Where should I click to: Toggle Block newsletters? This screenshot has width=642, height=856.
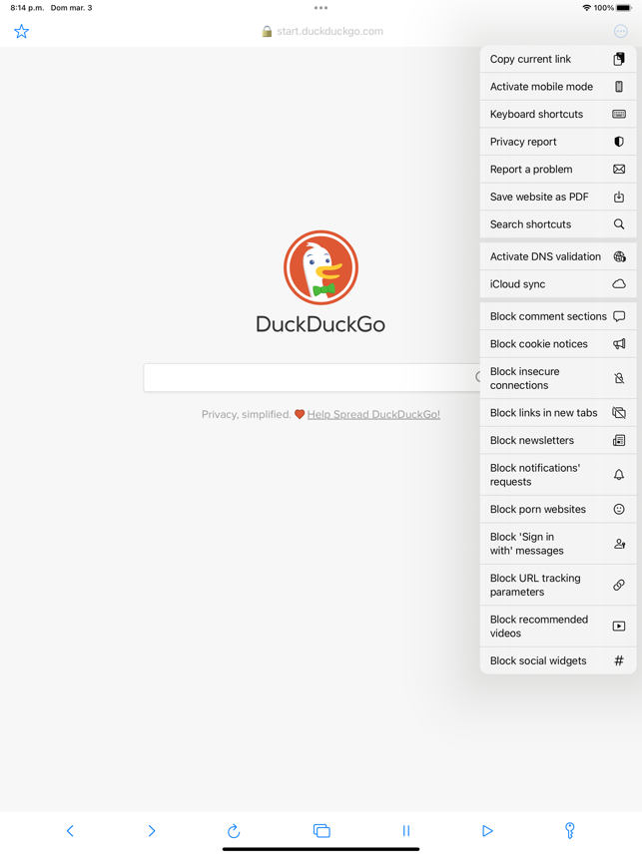click(558, 440)
